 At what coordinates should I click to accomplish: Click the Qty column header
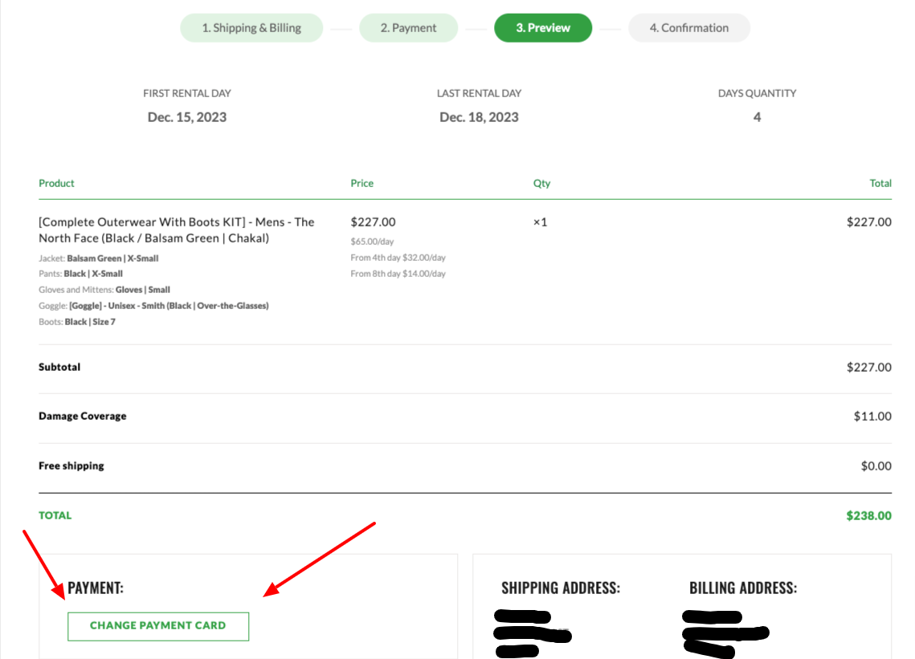pyautogui.click(x=541, y=183)
